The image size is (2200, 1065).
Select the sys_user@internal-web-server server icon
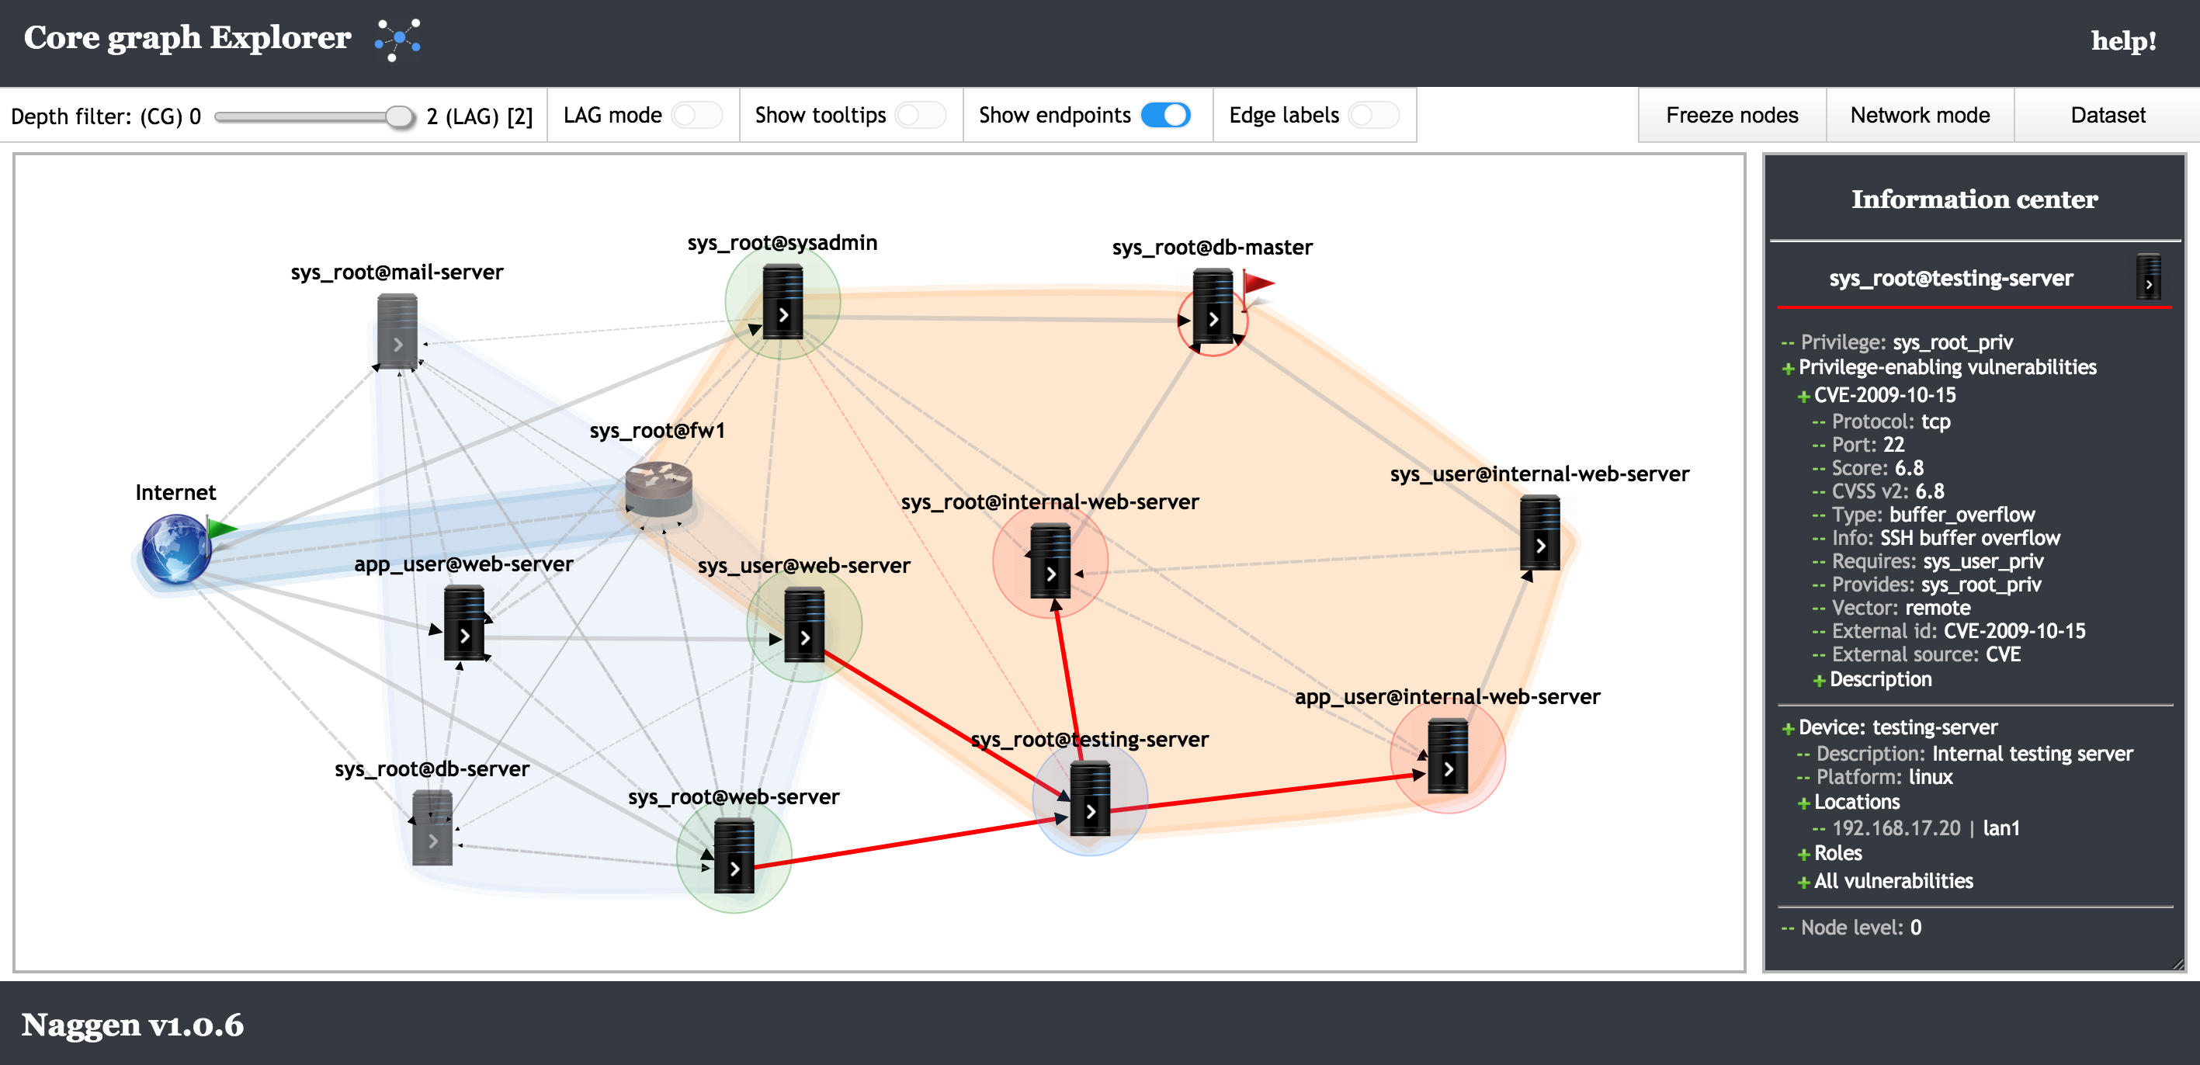[1540, 534]
